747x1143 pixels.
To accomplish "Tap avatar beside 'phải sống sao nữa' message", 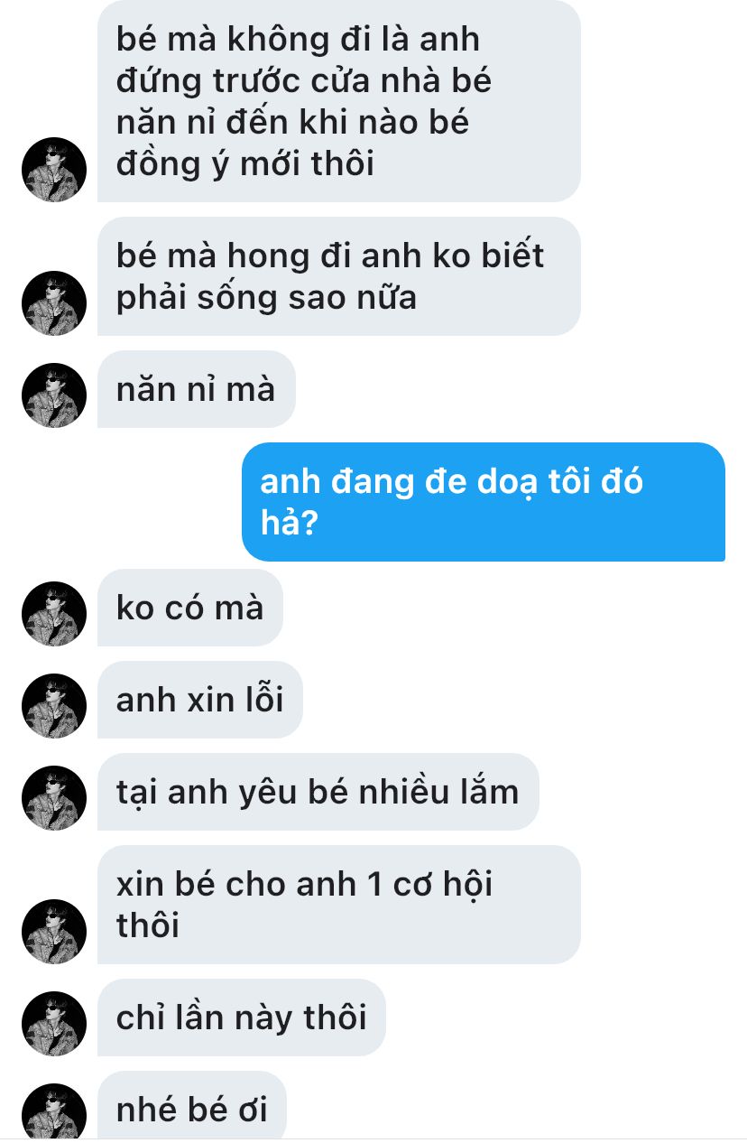I will tap(54, 303).
